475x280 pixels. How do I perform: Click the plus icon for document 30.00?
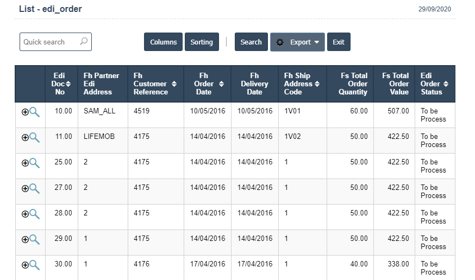(x=25, y=265)
